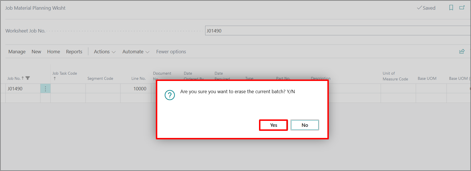Select the Home menu item

(54, 52)
